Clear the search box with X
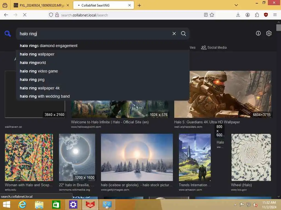Screen dimensions: 281x210 click(174, 34)
